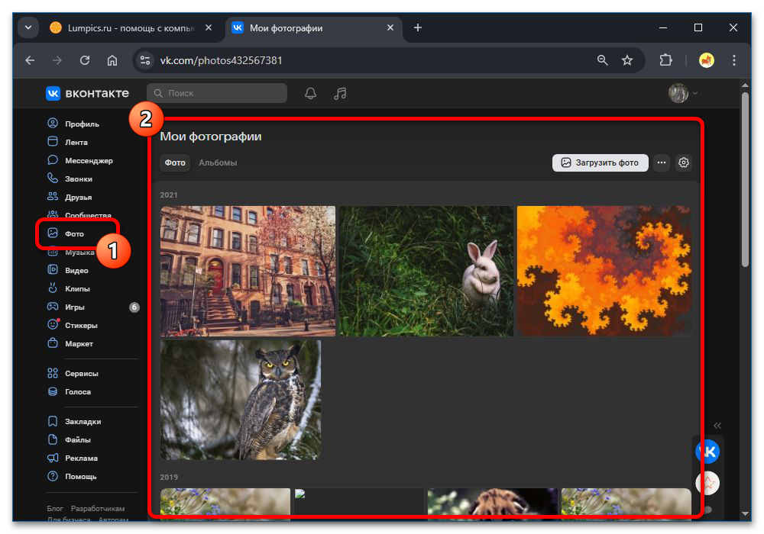Viewport: 764px width, 534px height.
Task: Open browser home page
Action: point(112,60)
